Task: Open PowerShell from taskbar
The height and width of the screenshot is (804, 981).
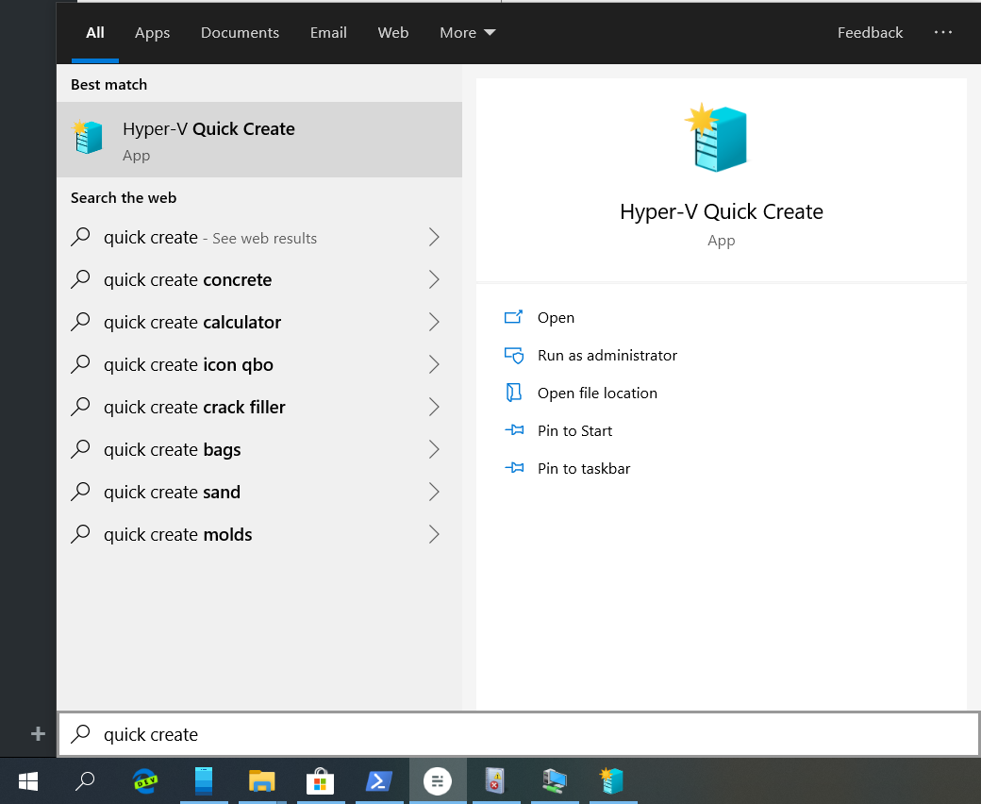Action: tap(378, 780)
